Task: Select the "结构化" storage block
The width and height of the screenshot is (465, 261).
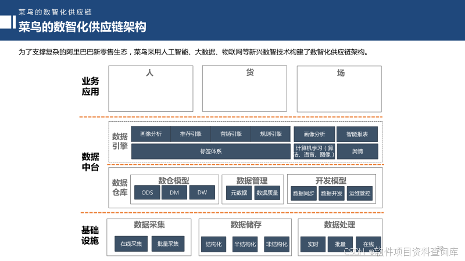Action: (x=213, y=244)
